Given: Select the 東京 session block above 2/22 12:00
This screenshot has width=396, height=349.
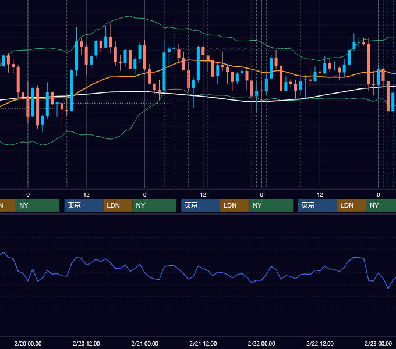Looking at the screenshot, I should [317, 205].
